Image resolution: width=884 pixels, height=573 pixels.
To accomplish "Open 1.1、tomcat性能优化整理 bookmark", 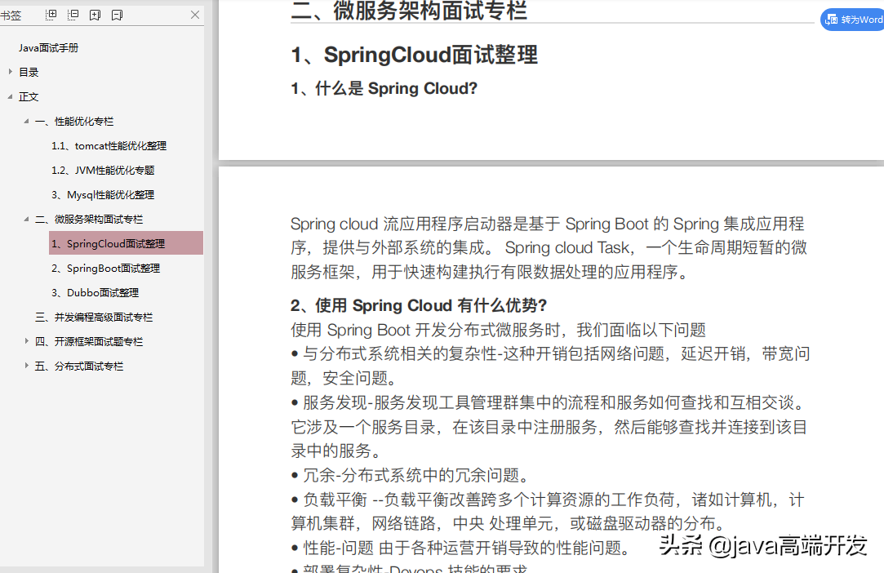I will pos(109,146).
